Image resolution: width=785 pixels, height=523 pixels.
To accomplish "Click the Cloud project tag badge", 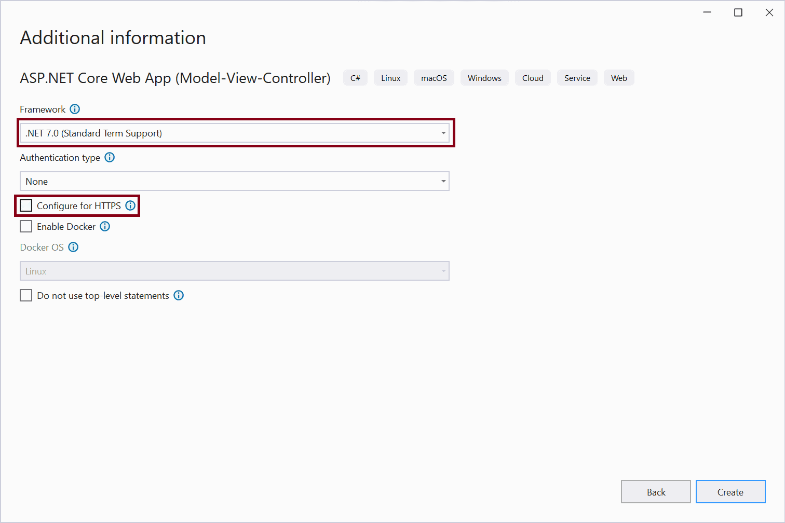I will tap(533, 77).
